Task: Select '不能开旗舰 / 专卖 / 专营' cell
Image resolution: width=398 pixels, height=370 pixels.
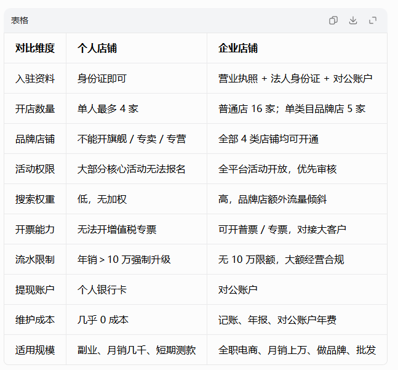Action: point(132,139)
